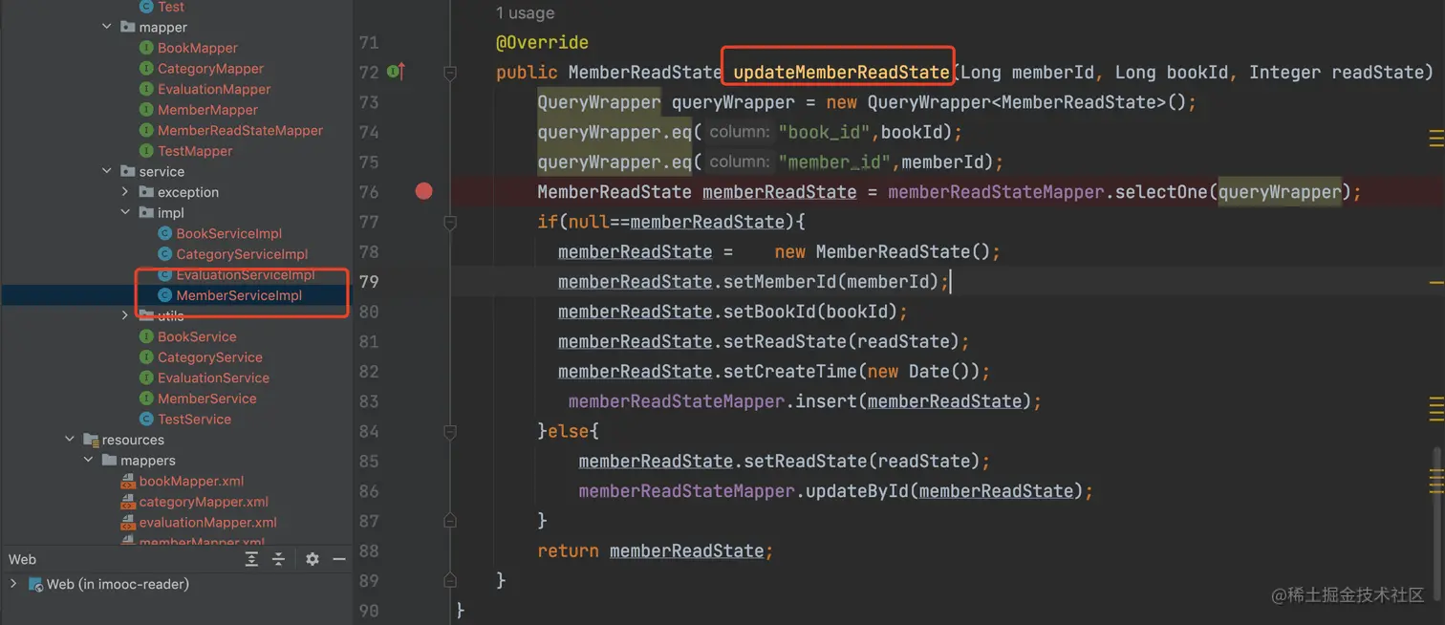Viewport: 1445px width, 625px height.
Task: Open MemberServiceImpl in project tree
Action: (239, 295)
